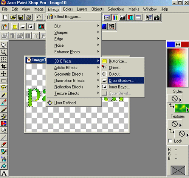The width and height of the screenshot is (189, 178).
Task: Open the File menu
Action: click(5, 9)
